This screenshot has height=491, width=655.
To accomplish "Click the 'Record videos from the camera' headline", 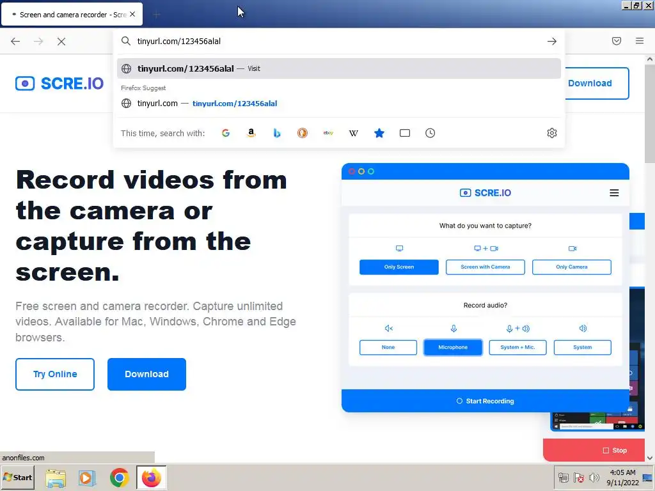I will pos(151,226).
